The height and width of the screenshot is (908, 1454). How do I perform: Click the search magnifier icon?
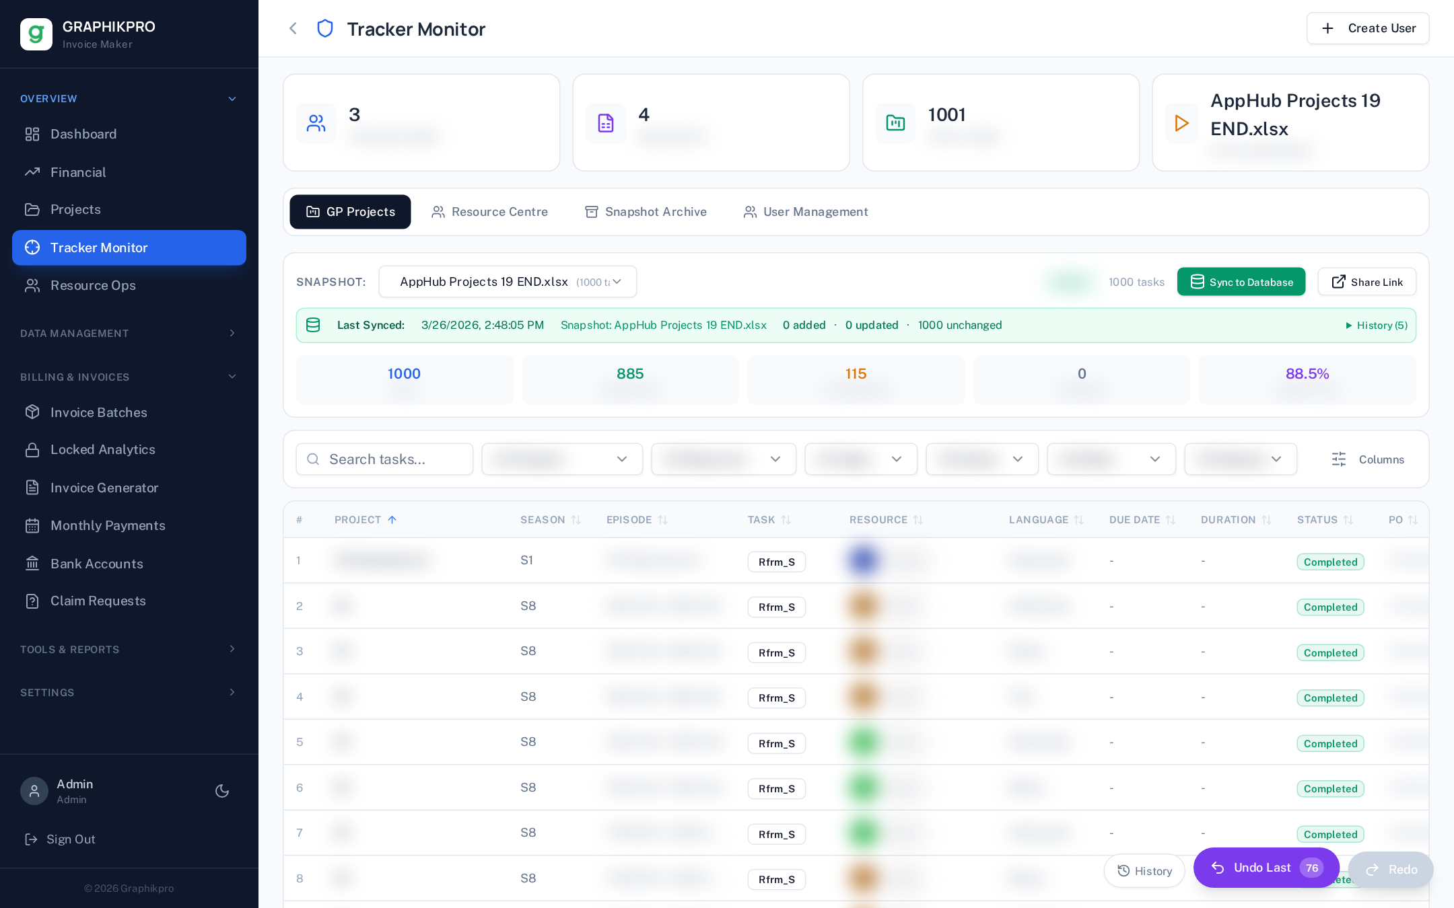pos(313,459)
